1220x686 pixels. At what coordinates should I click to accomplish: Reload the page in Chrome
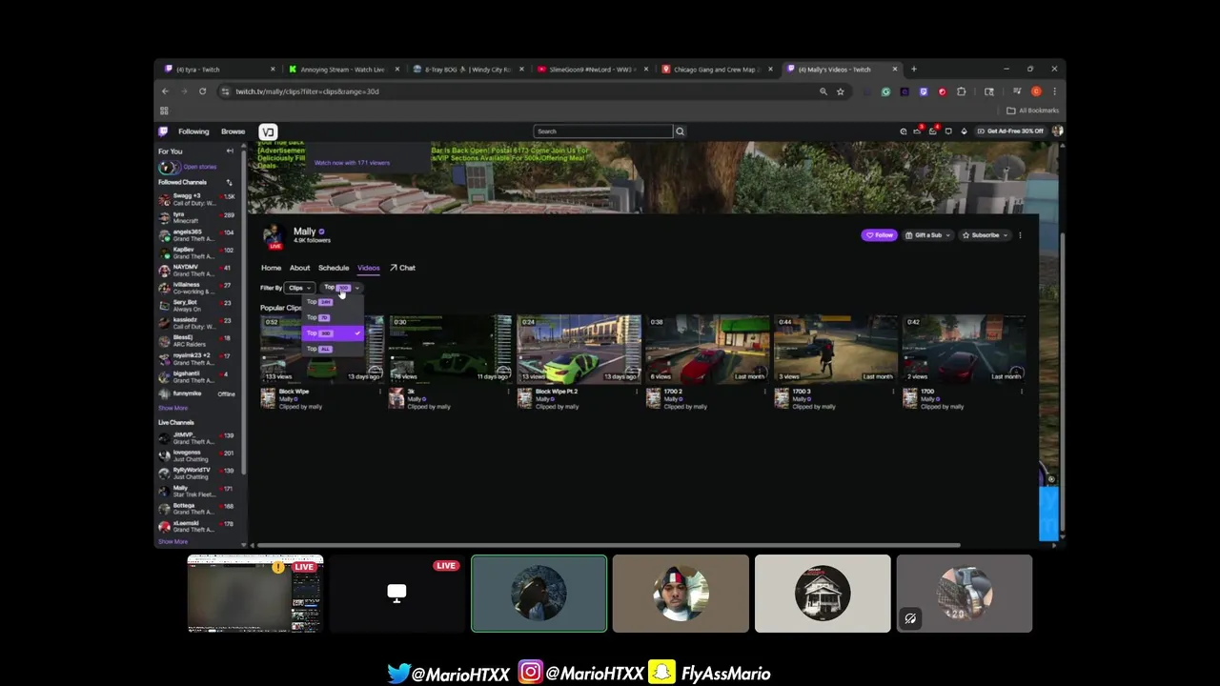pyautogui.click(x=202, y=91)
